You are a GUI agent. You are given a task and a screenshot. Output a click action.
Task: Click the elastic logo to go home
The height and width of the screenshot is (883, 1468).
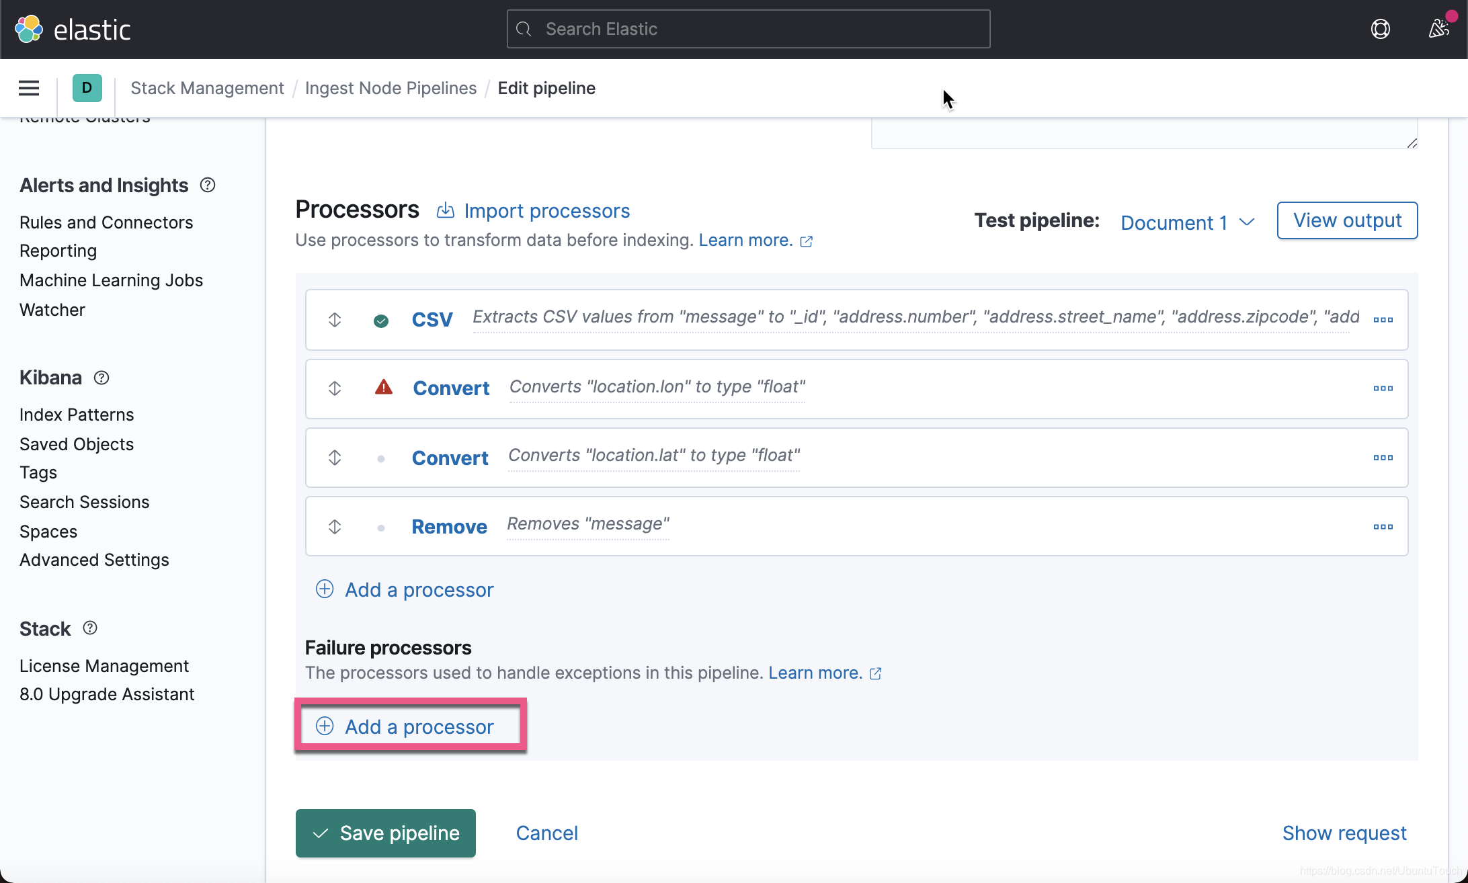(x=74, y=28)
